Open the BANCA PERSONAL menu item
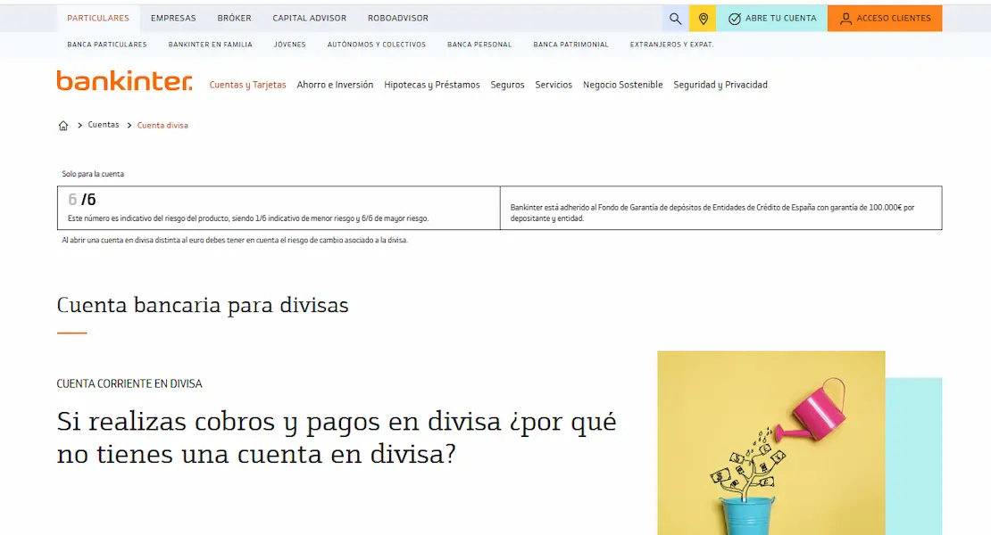Viewport: 991px width, 535px height. pos(479,43)
